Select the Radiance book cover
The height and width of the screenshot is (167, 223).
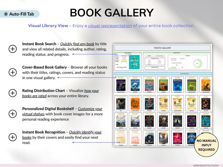(x=206, y=104)
